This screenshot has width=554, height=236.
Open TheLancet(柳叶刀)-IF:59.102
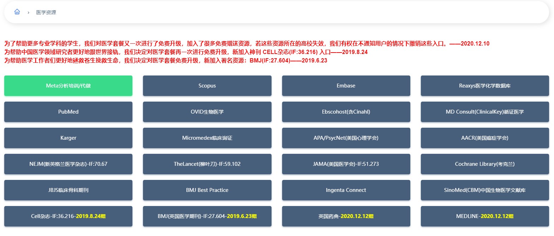[207, 164]
